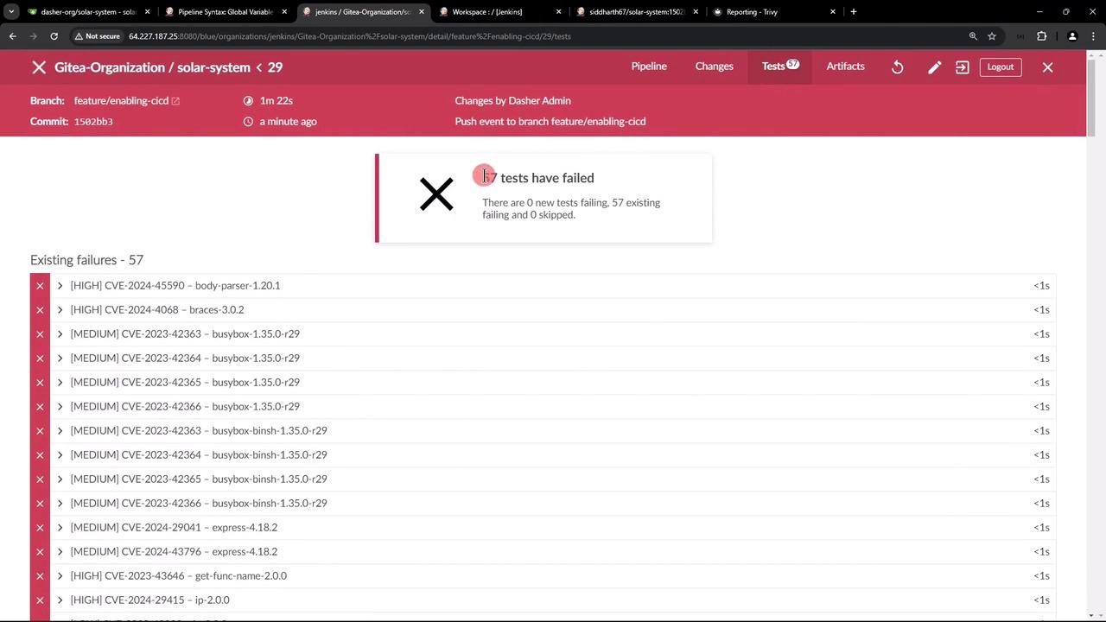This screenshot has width=1106, height=622.
Task: Open the pipeline editor pencil icon
Action: tap(934, 67)
